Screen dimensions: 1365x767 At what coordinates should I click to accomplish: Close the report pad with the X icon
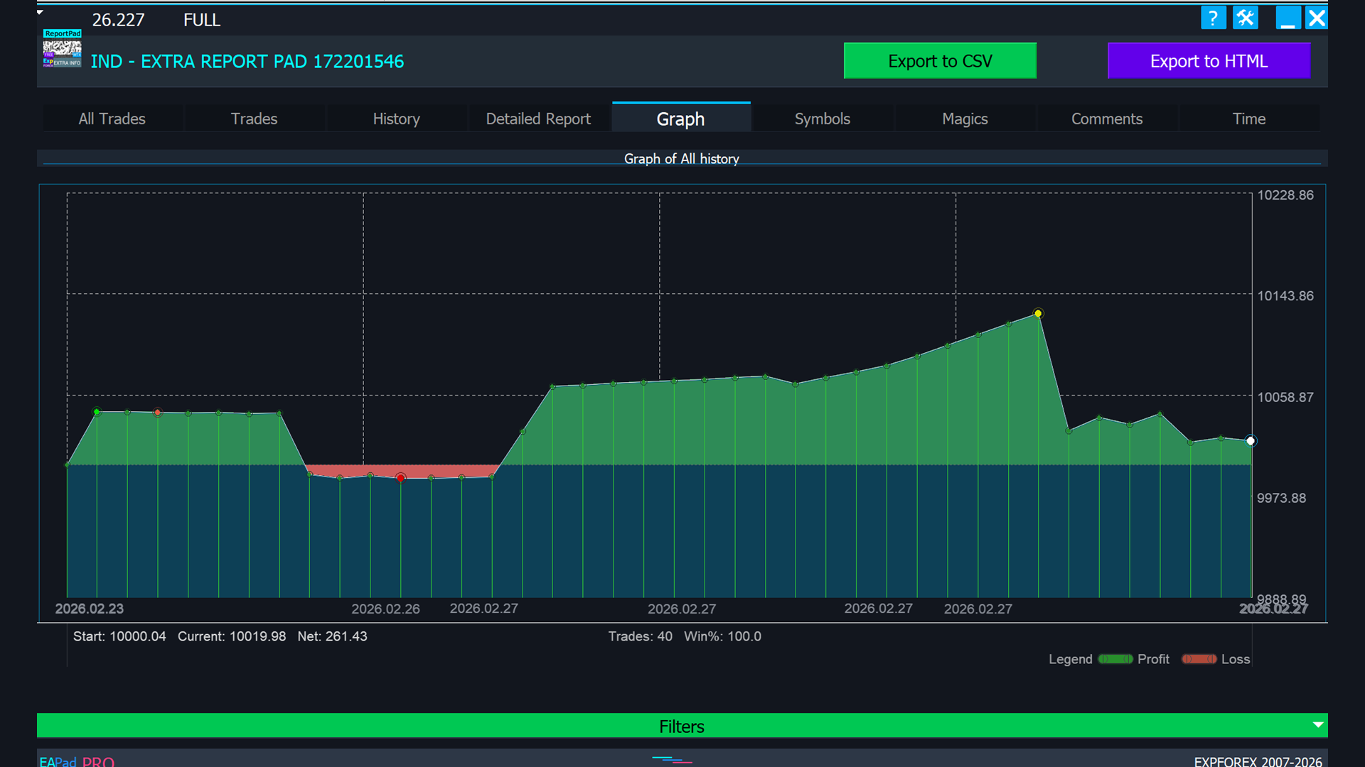click(x=1317, y=18)
